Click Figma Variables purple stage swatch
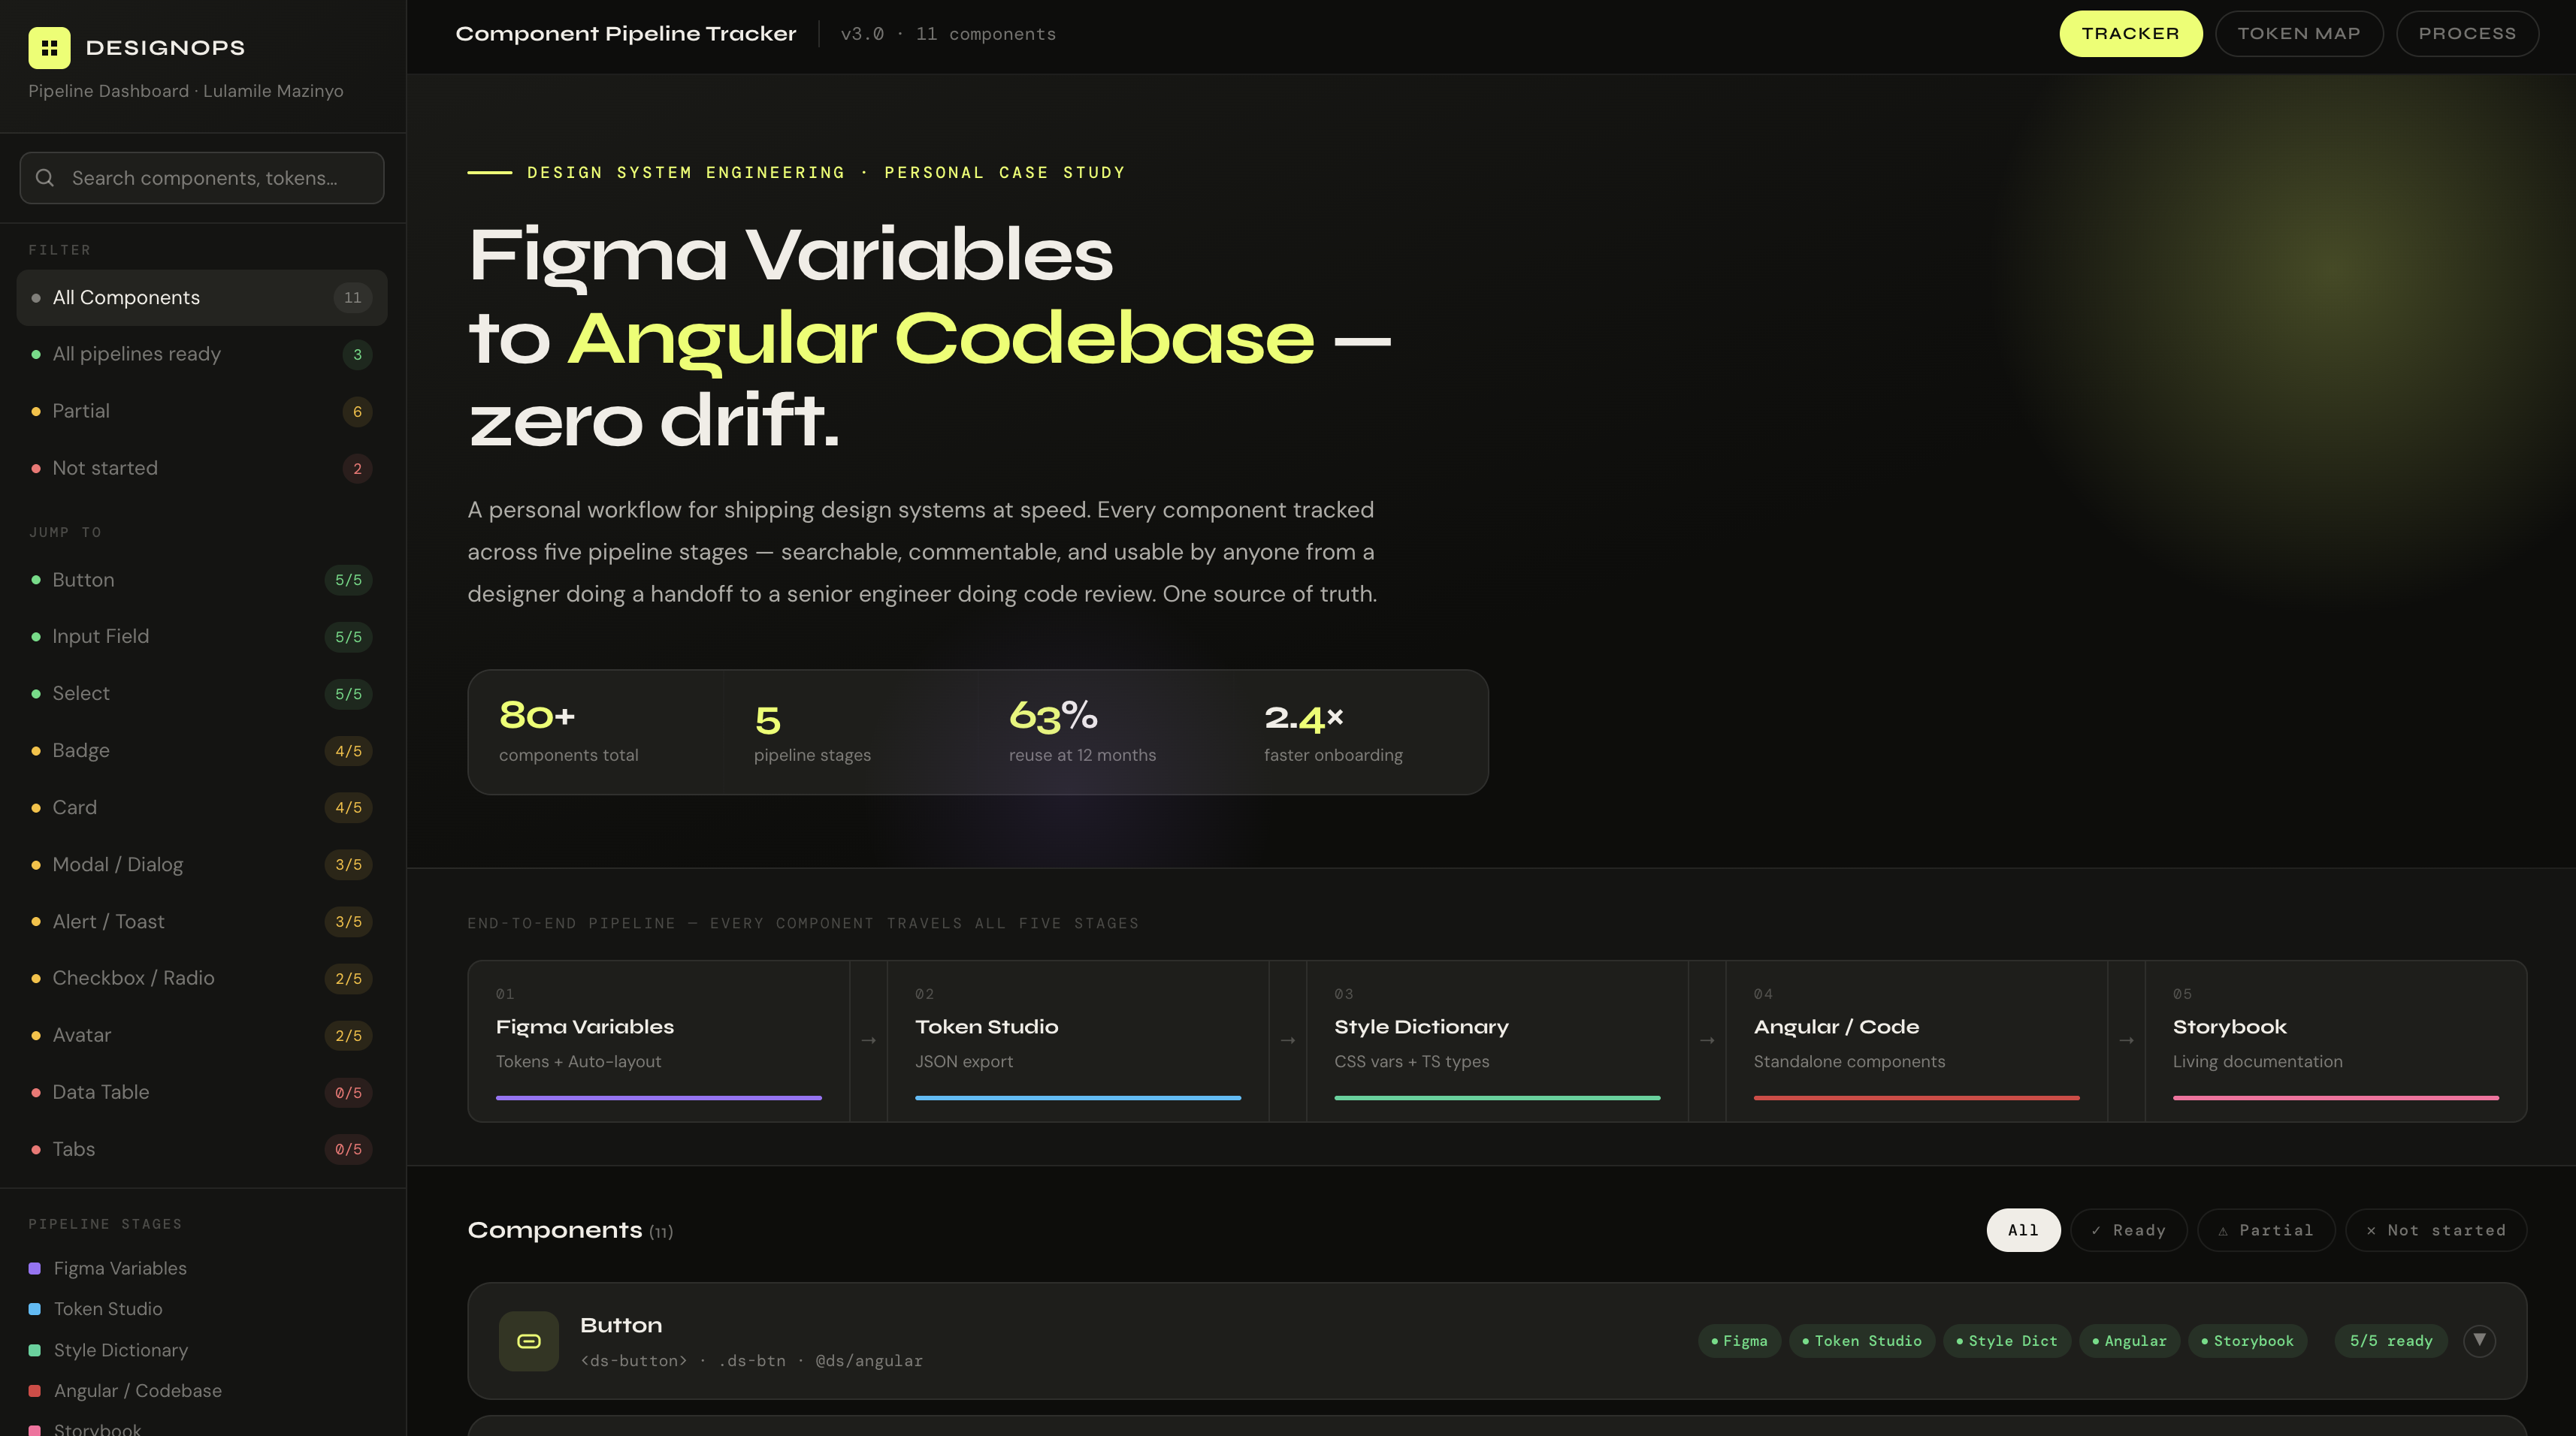Screen dimensions: 2576x1436 click(35, 1269)
